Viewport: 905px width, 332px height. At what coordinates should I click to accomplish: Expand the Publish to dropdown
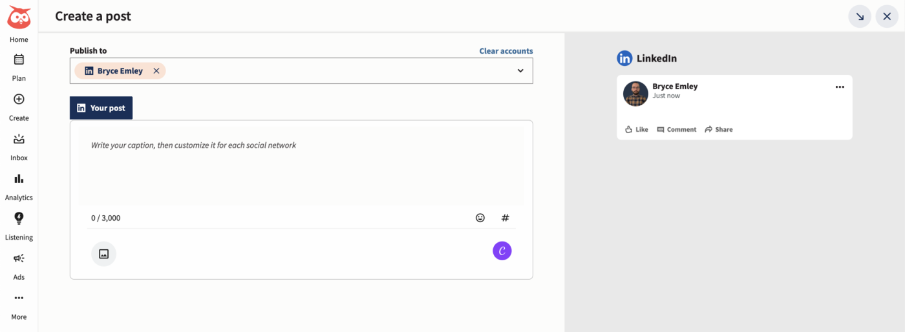click(x=520, y=71)
